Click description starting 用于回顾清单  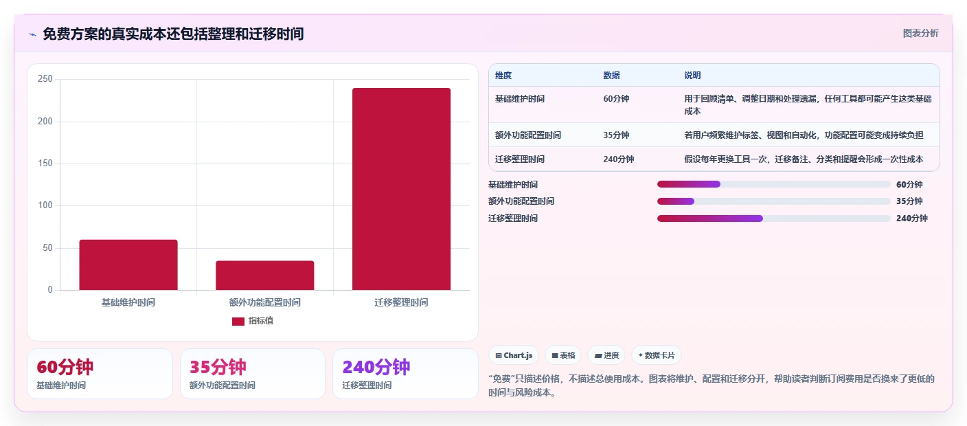pos(808,105)
